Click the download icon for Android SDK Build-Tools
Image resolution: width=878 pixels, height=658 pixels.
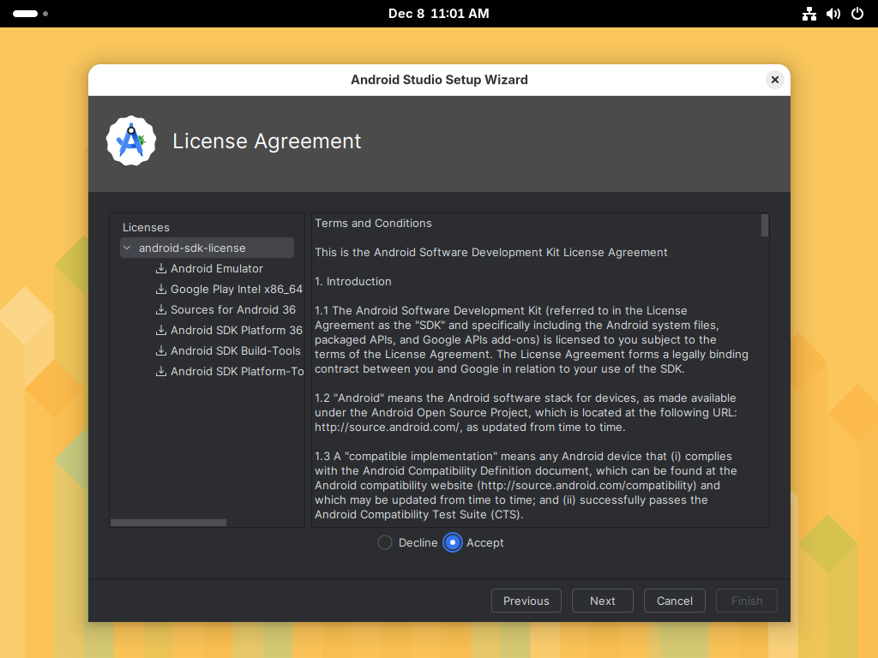click(x=160, y=350)
